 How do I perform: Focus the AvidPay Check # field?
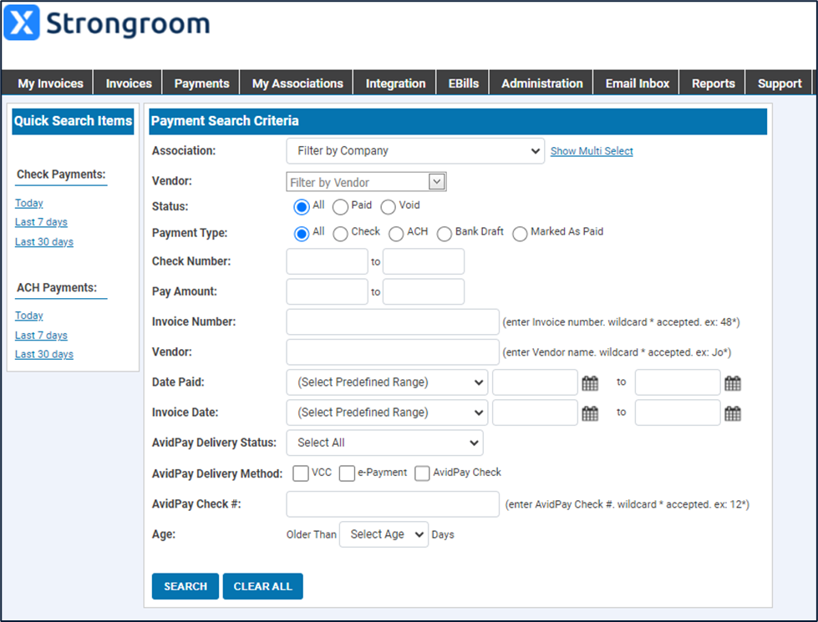[x=393, y=504]
